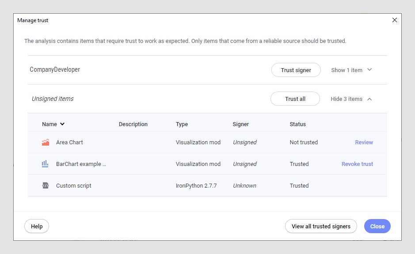Click the Area Chart mod icon
The height and width of the screenshot is (254, 415).
tap(46, 142)
